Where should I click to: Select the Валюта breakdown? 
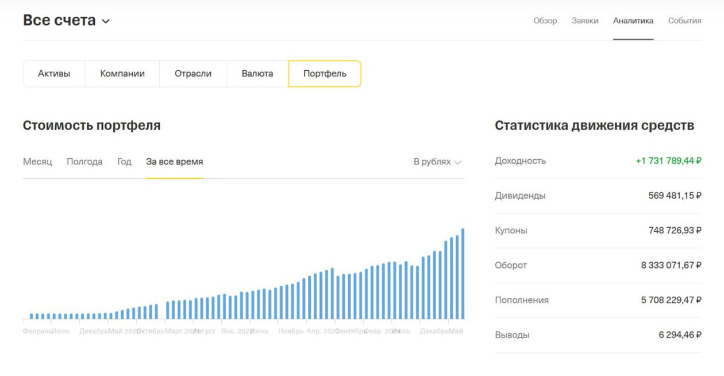pyautogui.click(x=258, y=74)
